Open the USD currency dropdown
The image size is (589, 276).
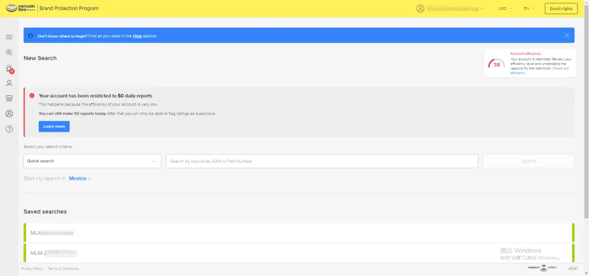pyautogui.click(x=505, y=8)
